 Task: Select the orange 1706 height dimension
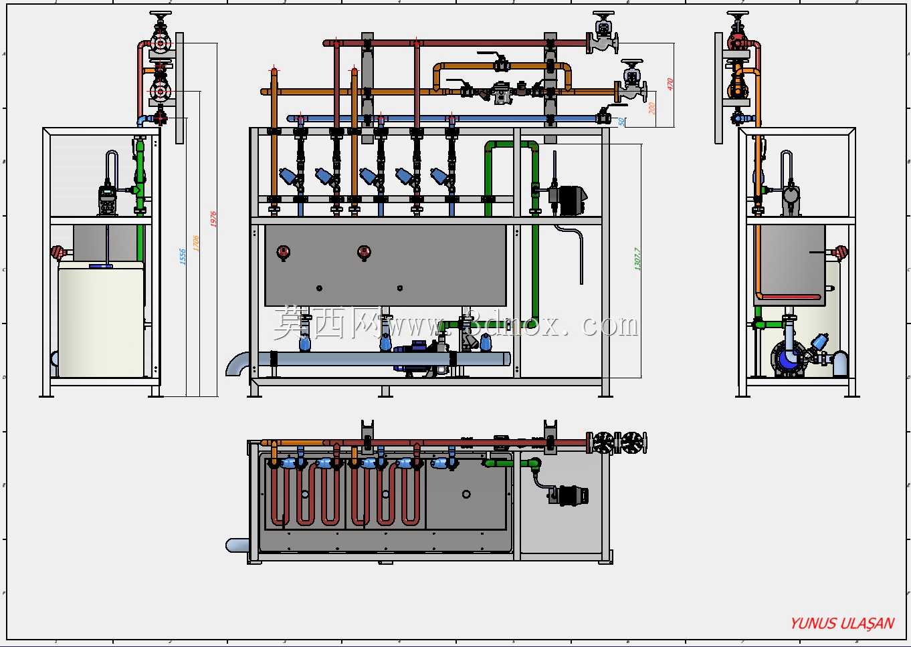(x=196, y=243)
